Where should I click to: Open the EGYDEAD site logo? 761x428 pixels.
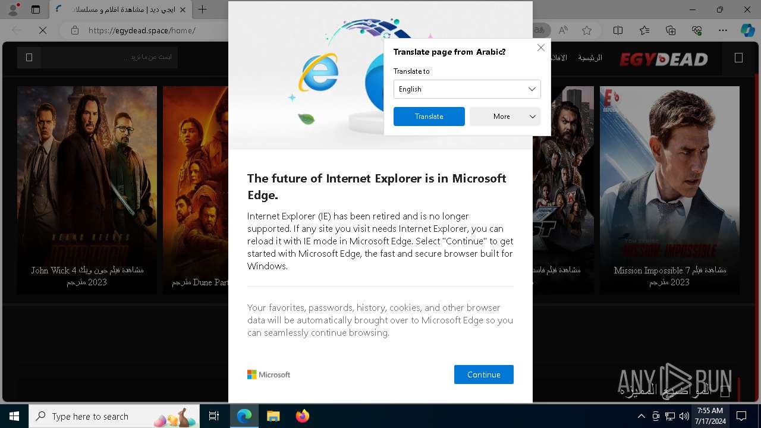click(x=663, y=59)
